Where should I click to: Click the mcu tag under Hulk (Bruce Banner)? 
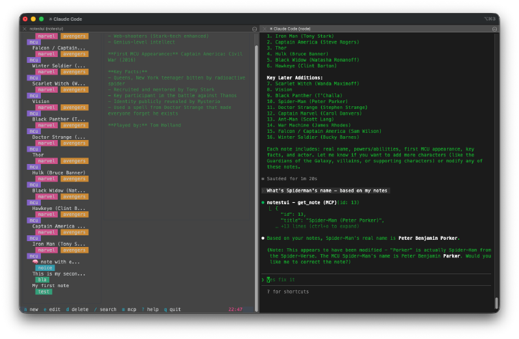click(34, 185)
